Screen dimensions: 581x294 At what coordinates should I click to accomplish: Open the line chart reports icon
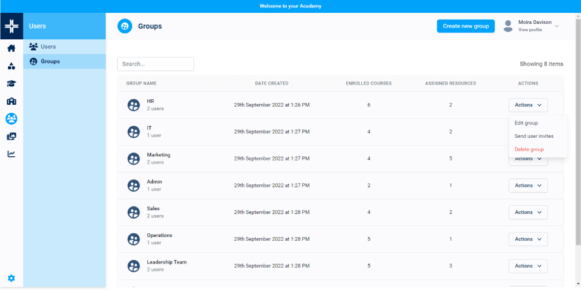[11, 154]
